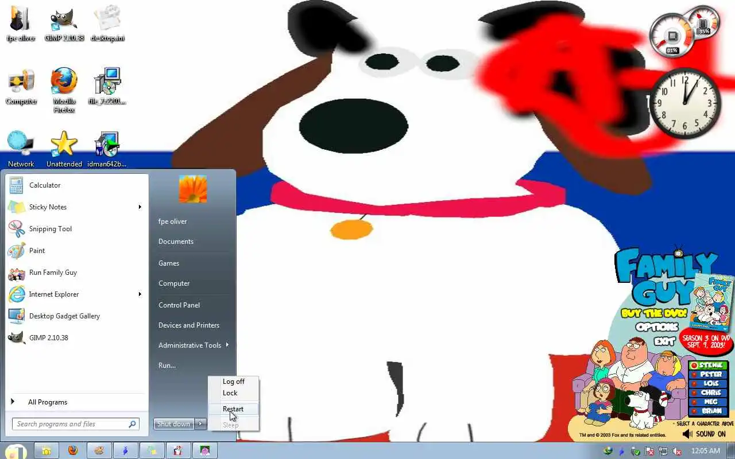Click Safely Remove Hardware tray icon
This screenshot has width=735, height=459.
636,451
